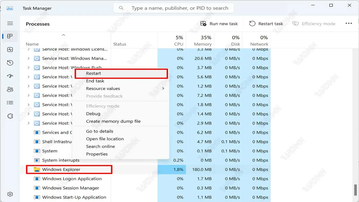Choose Restart from the context menu
Image resolution: width=359 pixels, height=202 pixels.
point(93,73)
